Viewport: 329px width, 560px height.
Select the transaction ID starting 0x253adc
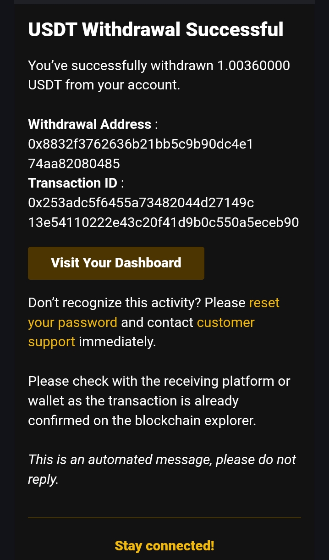(x=141, y=202)
